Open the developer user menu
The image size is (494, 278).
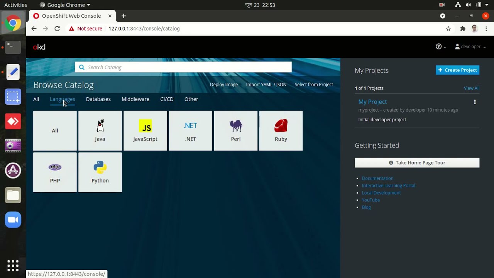[x=470, y=47]
